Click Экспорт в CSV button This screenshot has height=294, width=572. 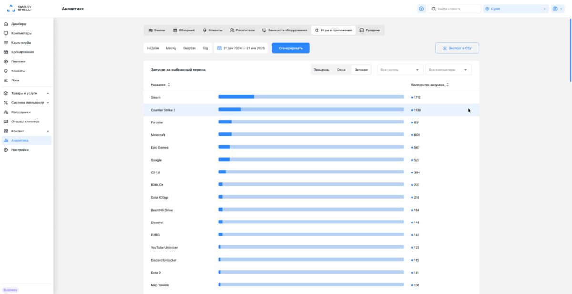(x=457, y=48)
